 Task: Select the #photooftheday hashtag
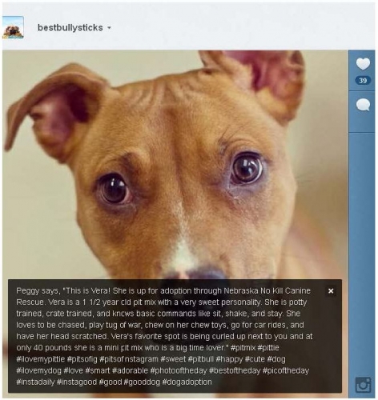(x=179, y=370)
